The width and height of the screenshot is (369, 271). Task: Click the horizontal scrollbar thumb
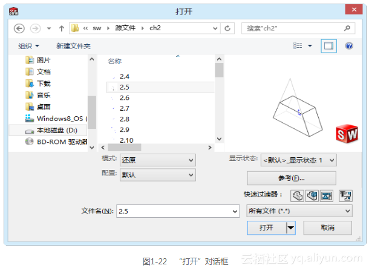pyautogui.click(x=125, y=148)
